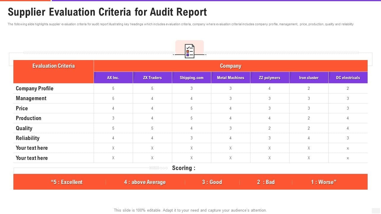
Task: Select the score 5 under Shipping.com for Price
Action: tap(191, 108)
